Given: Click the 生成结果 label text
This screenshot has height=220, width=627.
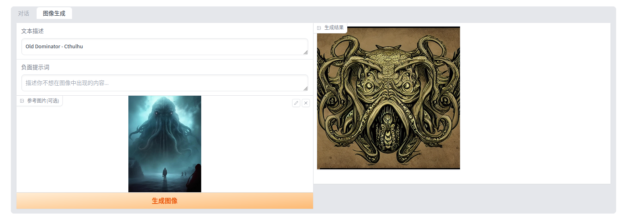Looking at the screenshot, I should 334,28.
